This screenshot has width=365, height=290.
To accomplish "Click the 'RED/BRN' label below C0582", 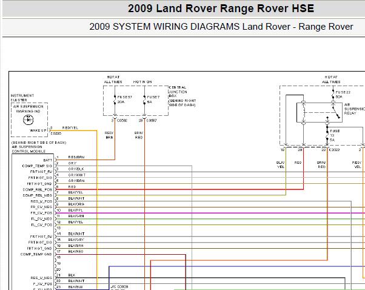I will pos(109,135).
